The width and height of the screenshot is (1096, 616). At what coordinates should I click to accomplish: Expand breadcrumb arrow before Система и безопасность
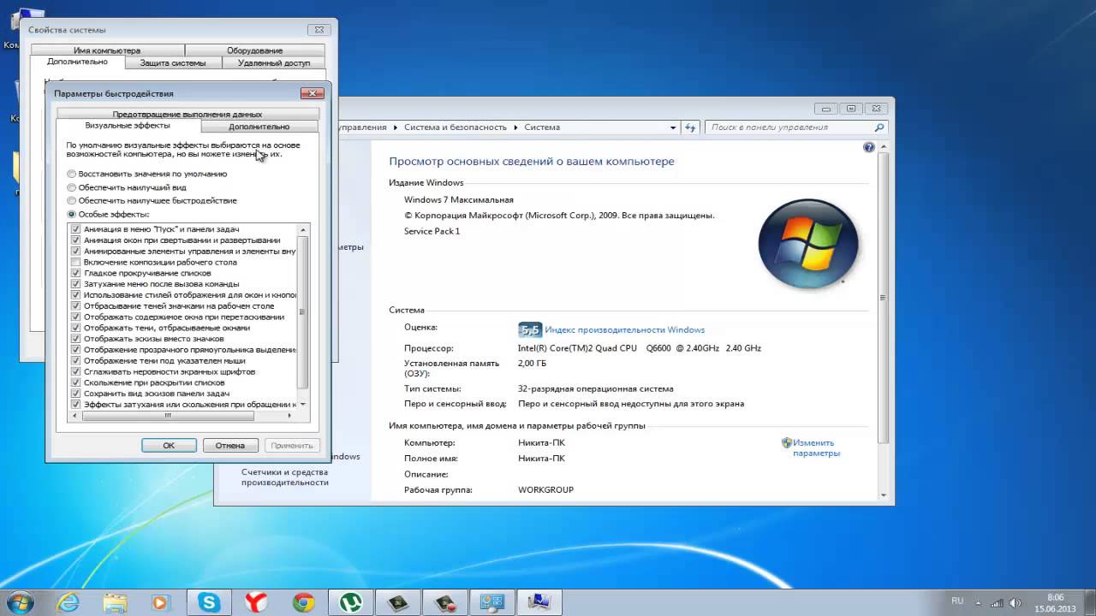(396, 127)
